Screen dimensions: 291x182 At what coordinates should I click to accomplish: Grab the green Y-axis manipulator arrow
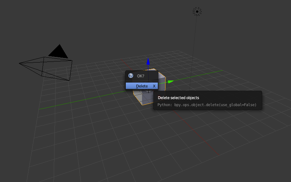170,82
